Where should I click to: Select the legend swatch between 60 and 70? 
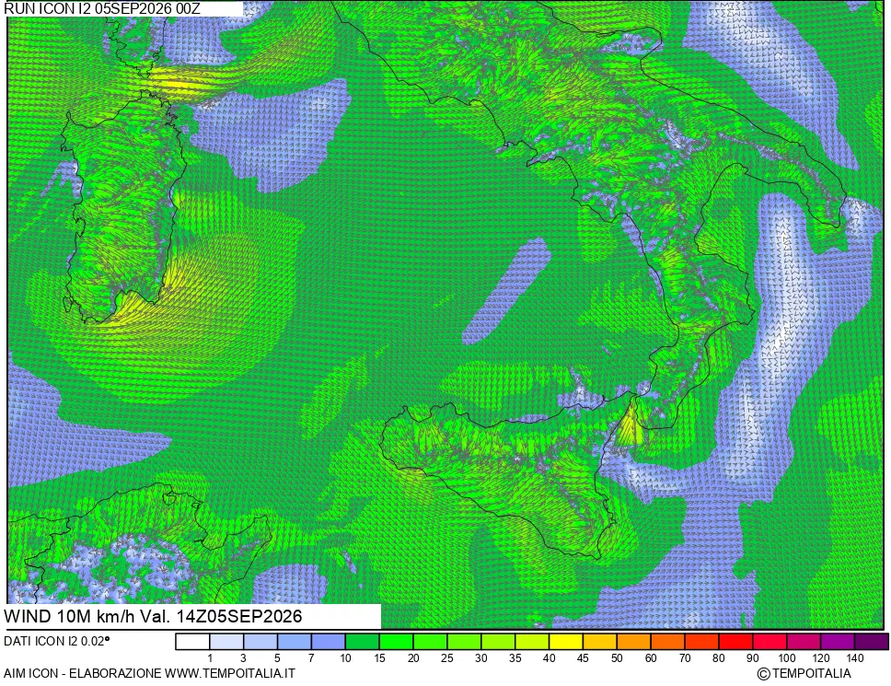click(667, 642)
